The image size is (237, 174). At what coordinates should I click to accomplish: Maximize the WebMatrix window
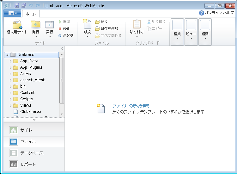point(220,6)
